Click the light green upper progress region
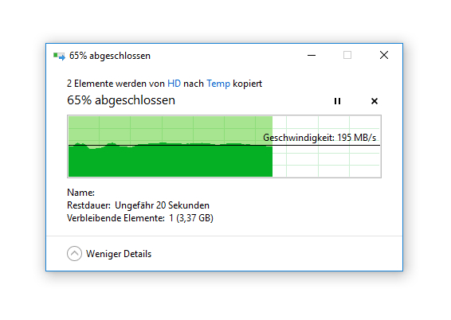The height and width of the screenshot is (320, 451). [171, 129]
